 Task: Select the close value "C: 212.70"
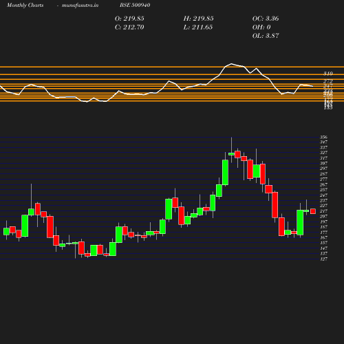pyautogui.click(x=129, y=28)
